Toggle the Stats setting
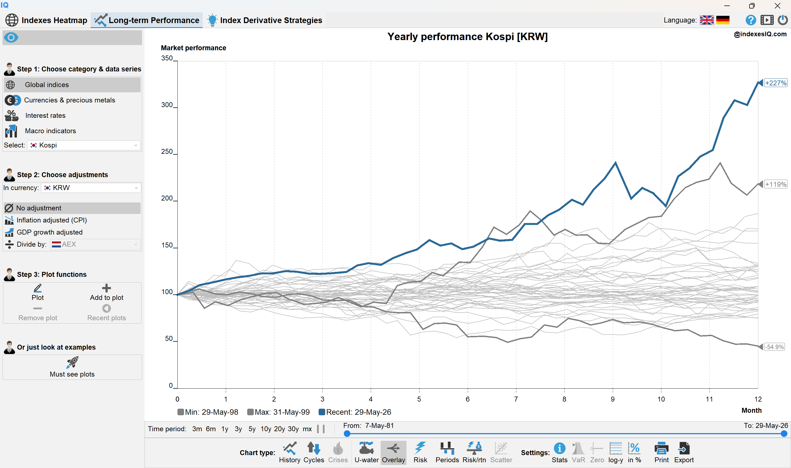Viewport: 791px width, 468px height. [559, 452]
